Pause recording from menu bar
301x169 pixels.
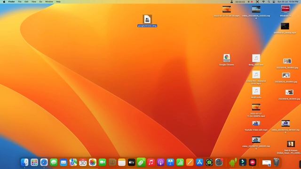click(x=248, y=2)
